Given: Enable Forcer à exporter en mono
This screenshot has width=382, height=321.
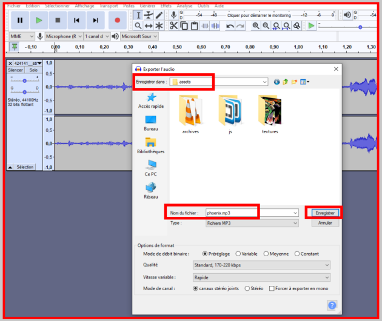Looking at the screenshot, I should point(272,288).
